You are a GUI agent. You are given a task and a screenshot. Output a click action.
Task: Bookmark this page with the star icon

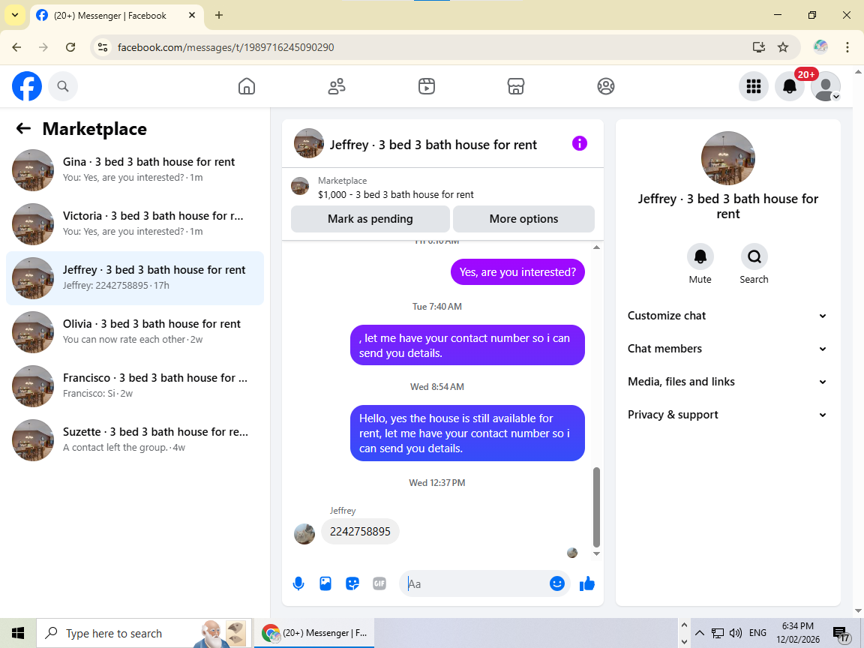point(783,47)
